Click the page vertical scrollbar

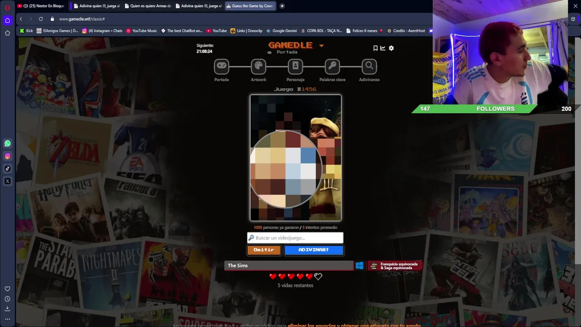pos(578,150)
